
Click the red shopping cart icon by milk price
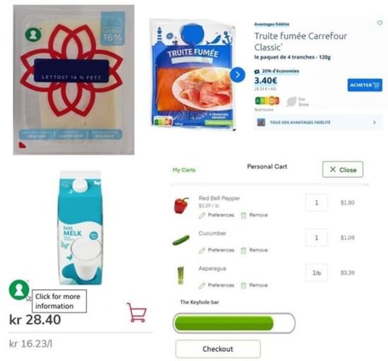tap(137, 312)
